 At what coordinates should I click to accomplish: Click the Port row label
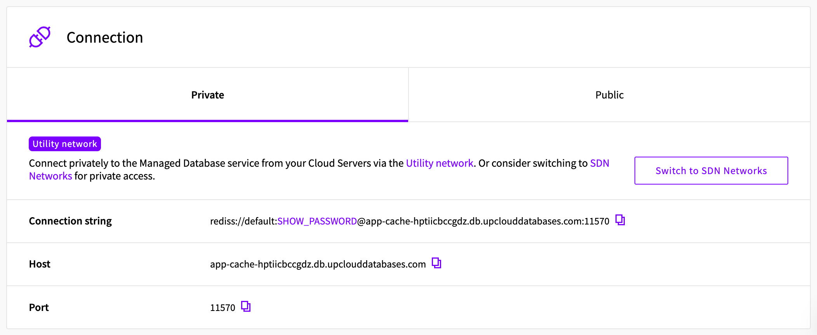[x=39, y=307]
